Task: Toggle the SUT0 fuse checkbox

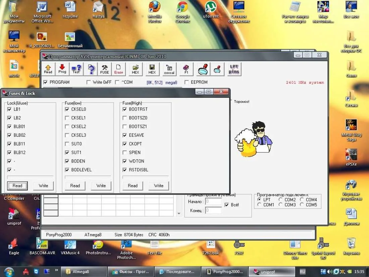Action: tap(67, 144)
